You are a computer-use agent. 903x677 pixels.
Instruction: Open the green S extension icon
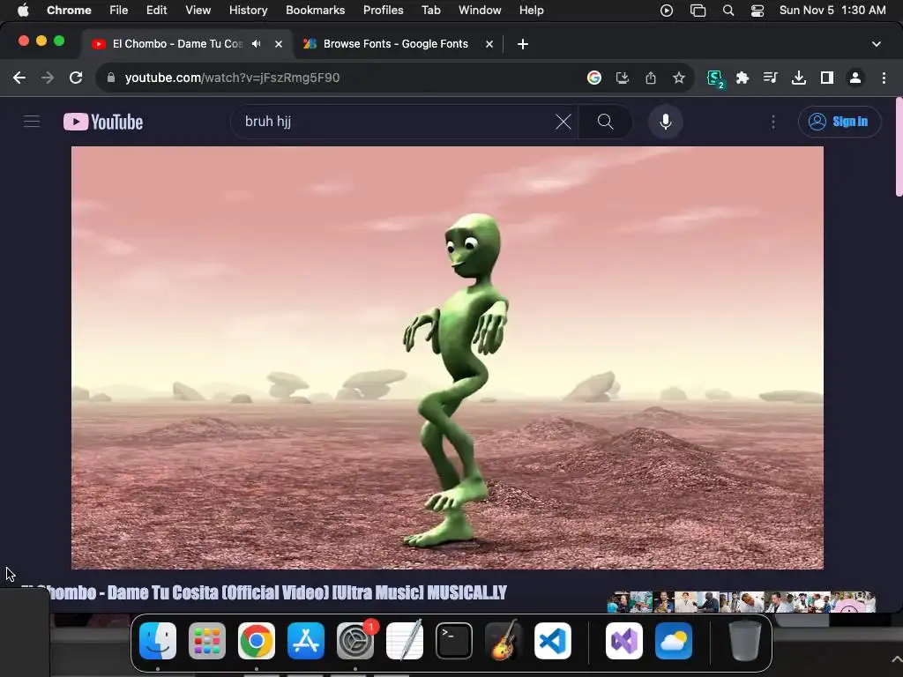714,78
